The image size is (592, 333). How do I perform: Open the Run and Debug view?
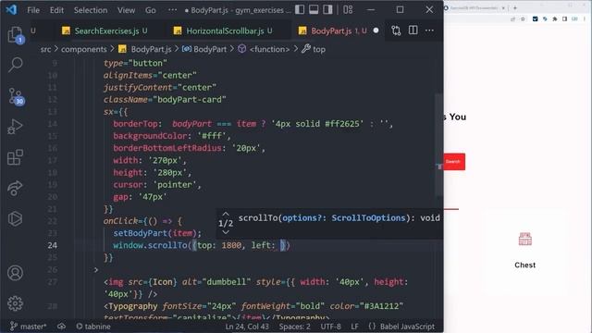[x=15, y=127]
